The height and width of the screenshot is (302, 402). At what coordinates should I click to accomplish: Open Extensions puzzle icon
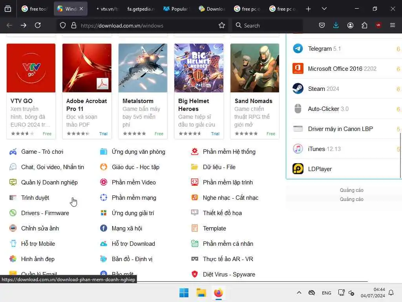[x=364, y=25]
